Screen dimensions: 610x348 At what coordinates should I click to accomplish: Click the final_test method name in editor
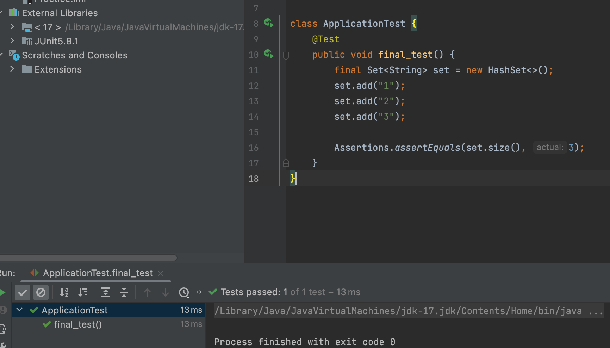click(x=405, y=55)
